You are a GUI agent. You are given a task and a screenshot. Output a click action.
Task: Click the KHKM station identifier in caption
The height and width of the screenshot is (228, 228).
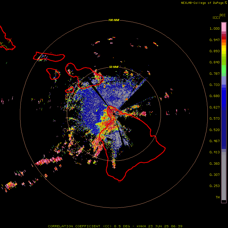tap(141, 226)
